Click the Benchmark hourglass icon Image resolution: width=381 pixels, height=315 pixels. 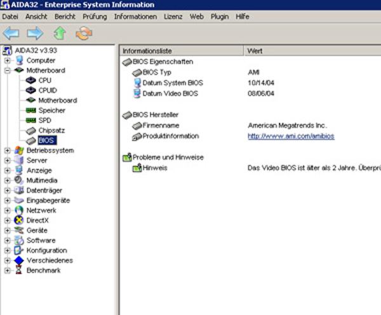click(18, 271)
